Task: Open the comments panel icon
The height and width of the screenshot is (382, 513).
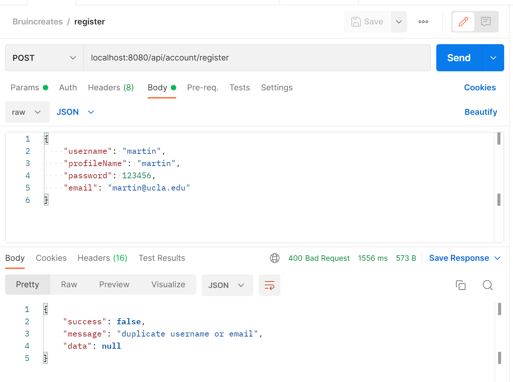Action: coord(486,22)
